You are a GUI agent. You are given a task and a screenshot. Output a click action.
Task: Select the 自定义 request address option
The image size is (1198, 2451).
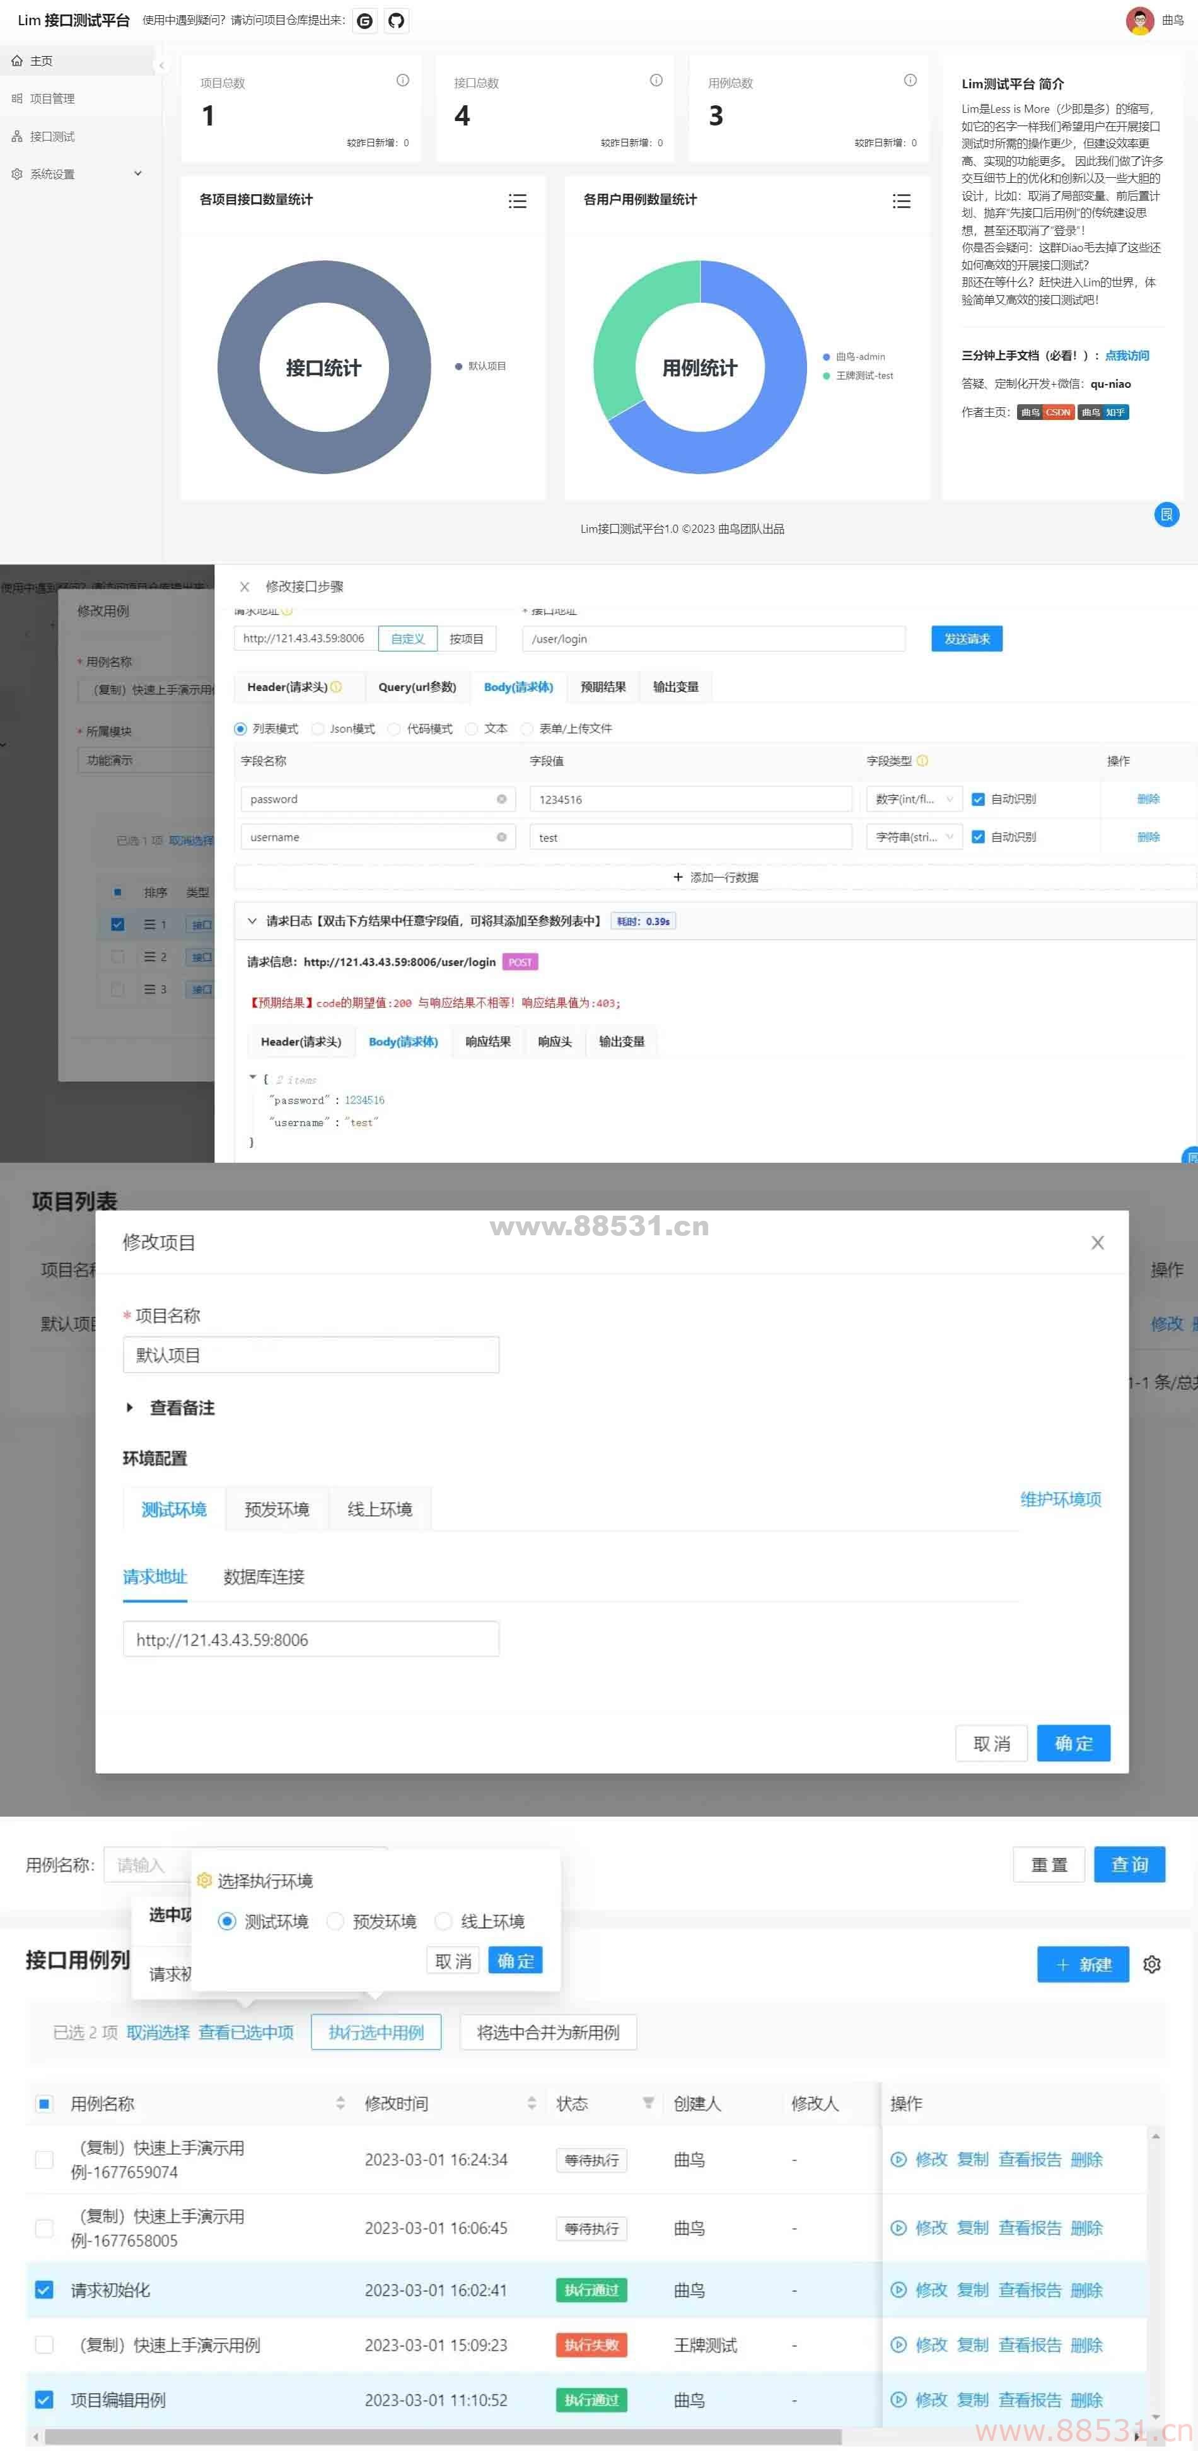pos(407,639)
